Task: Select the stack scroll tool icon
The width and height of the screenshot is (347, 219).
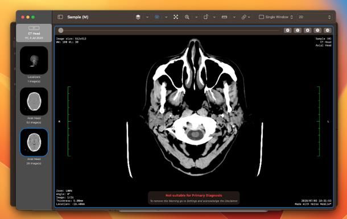Action: [x=138, y=17]
